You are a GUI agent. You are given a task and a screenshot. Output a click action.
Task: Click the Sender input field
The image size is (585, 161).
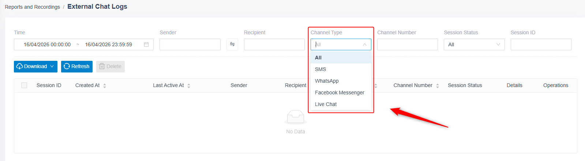[190, 44]
